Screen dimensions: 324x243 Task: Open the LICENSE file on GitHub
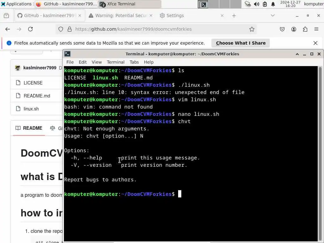tap(33, 83)
